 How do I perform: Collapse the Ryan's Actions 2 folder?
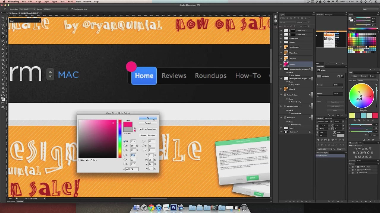355,170
